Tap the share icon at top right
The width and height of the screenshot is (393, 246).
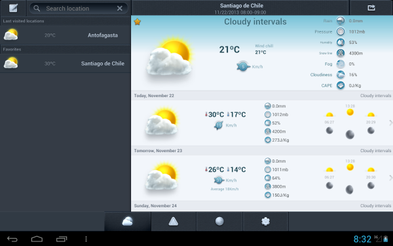(371, 8)
